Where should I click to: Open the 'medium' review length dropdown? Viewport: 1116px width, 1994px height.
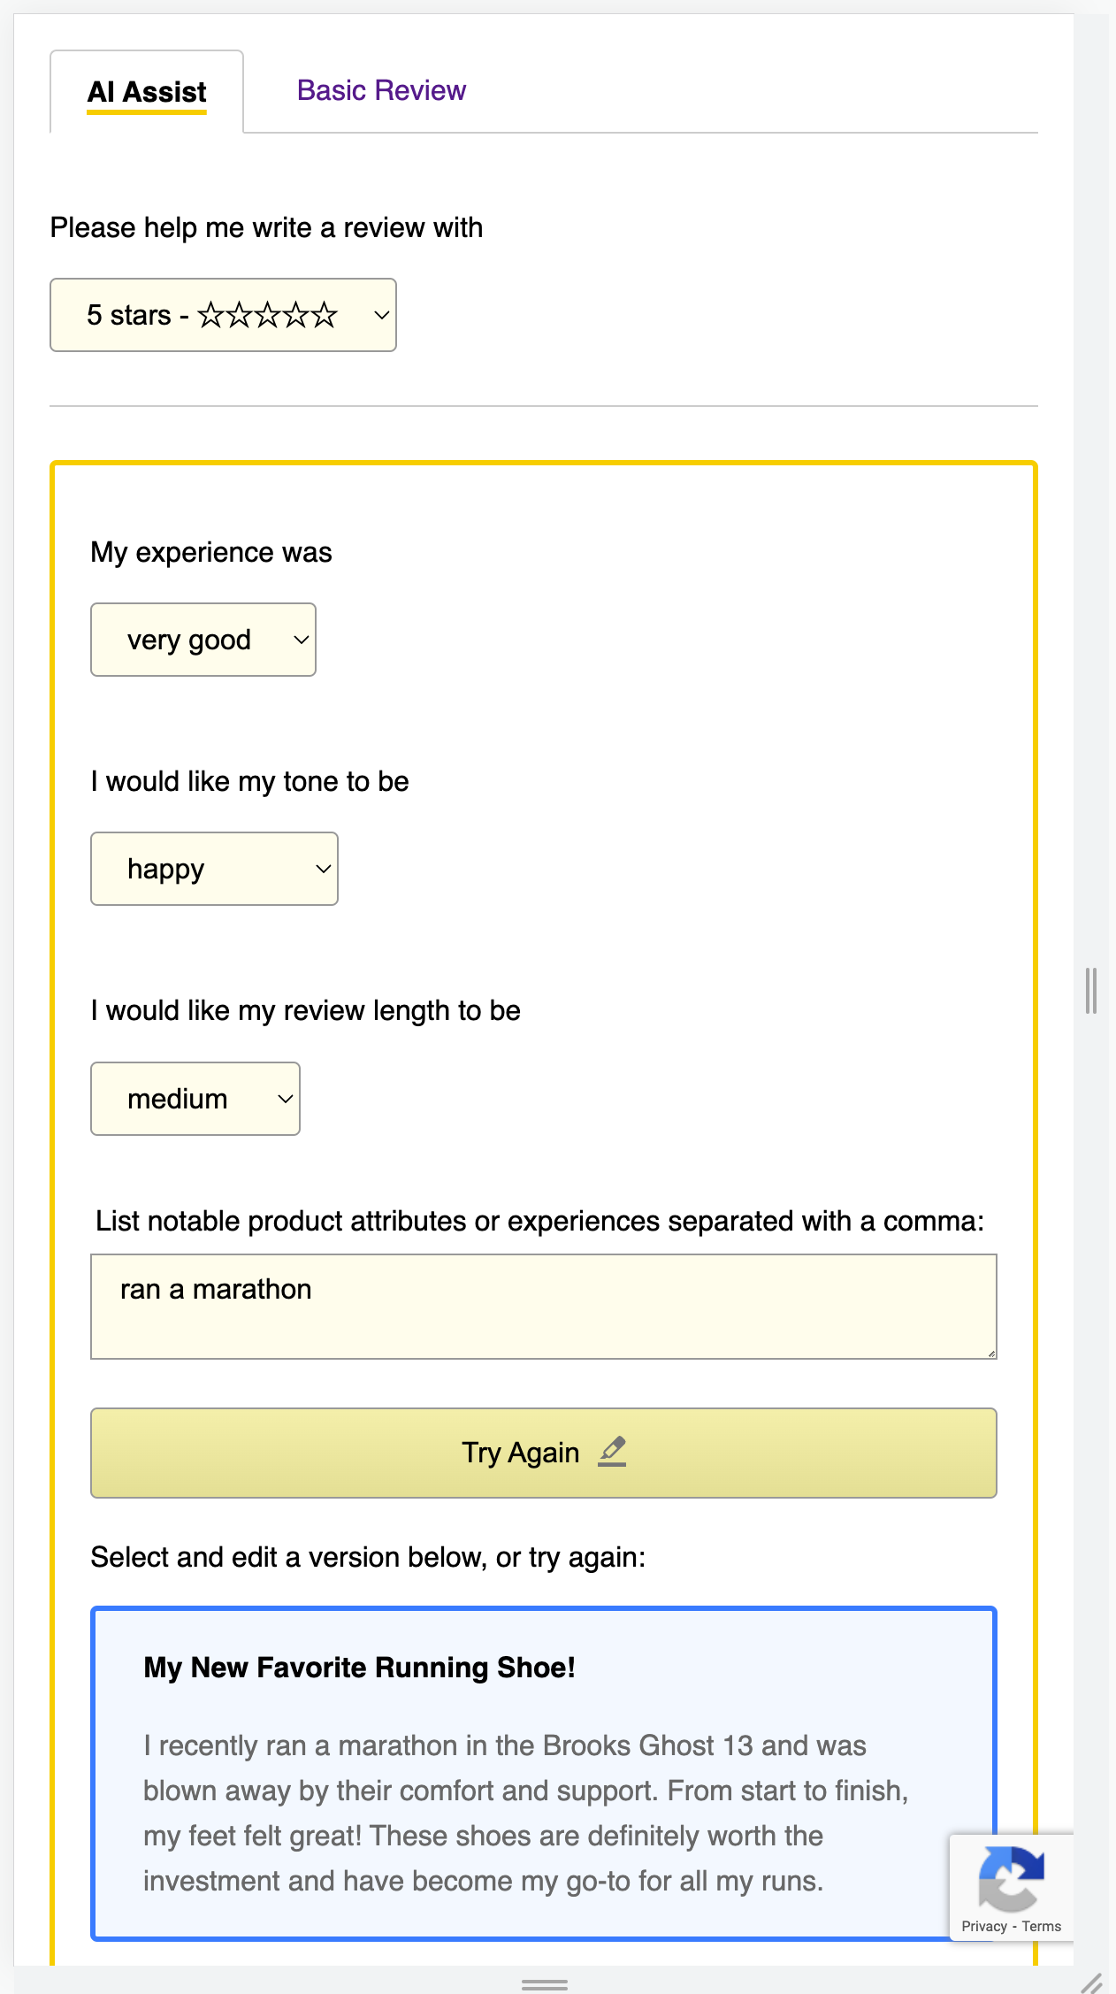(x=195, y=1099)
